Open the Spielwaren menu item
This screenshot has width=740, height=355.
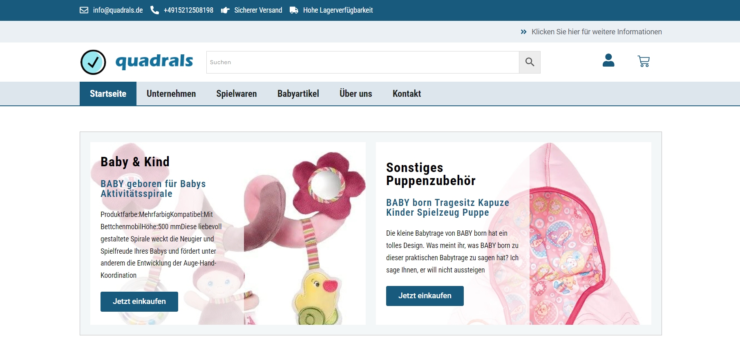tap(237, 94)
